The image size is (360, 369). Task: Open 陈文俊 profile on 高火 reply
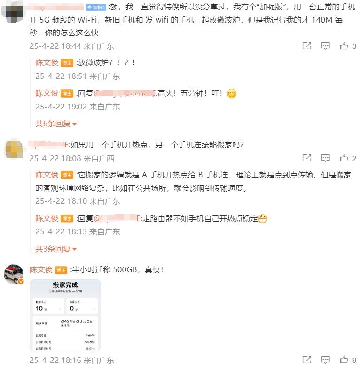click(47, 93)
